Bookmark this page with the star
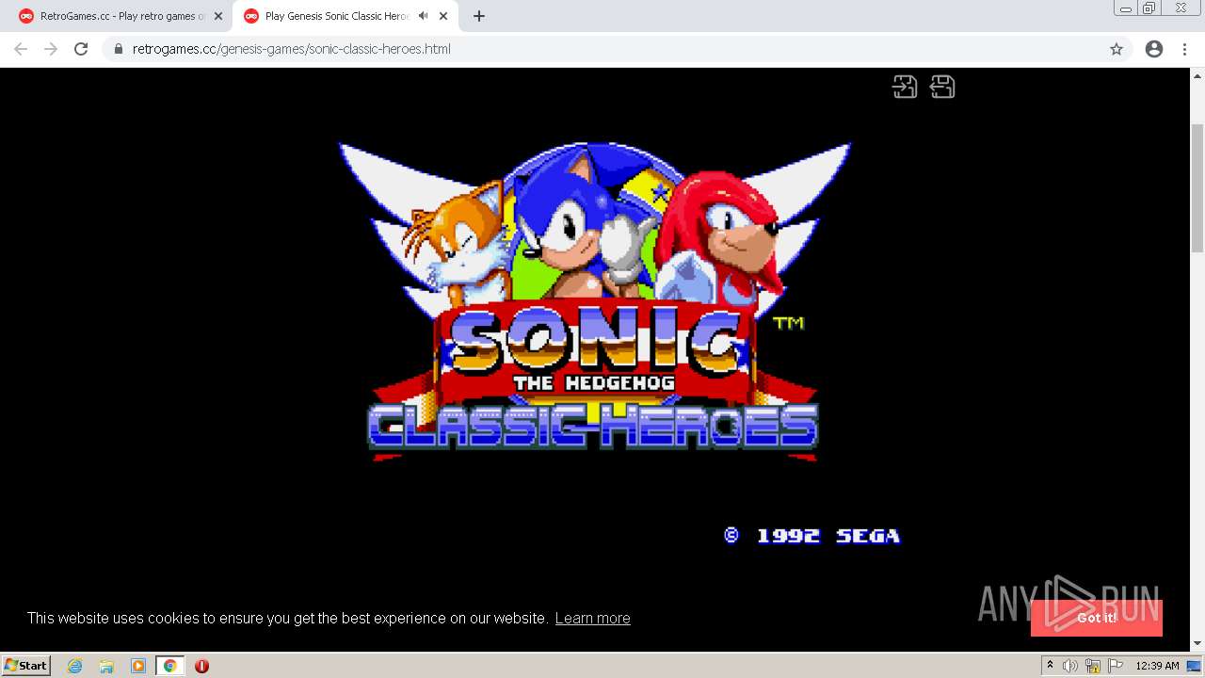This screenshot has height=678, width=1205. pos(1117,49)
